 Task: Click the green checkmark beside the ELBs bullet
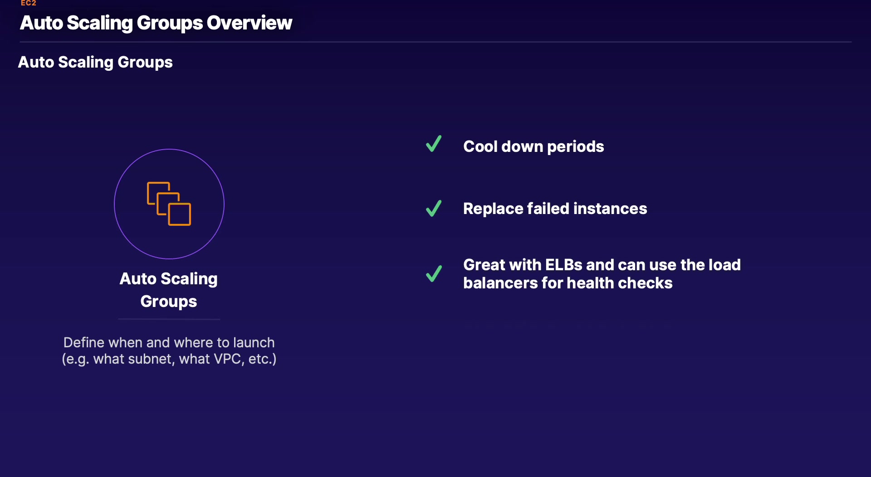coord(434,273)
